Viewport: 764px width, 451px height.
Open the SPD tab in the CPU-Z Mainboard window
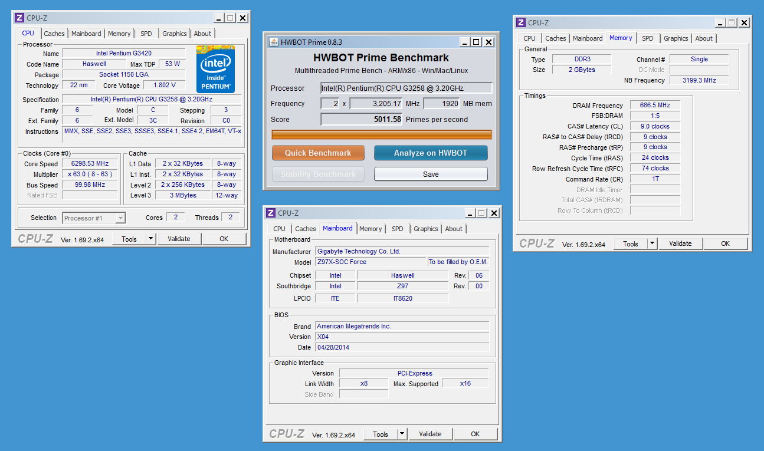click(x=398, y=229)
